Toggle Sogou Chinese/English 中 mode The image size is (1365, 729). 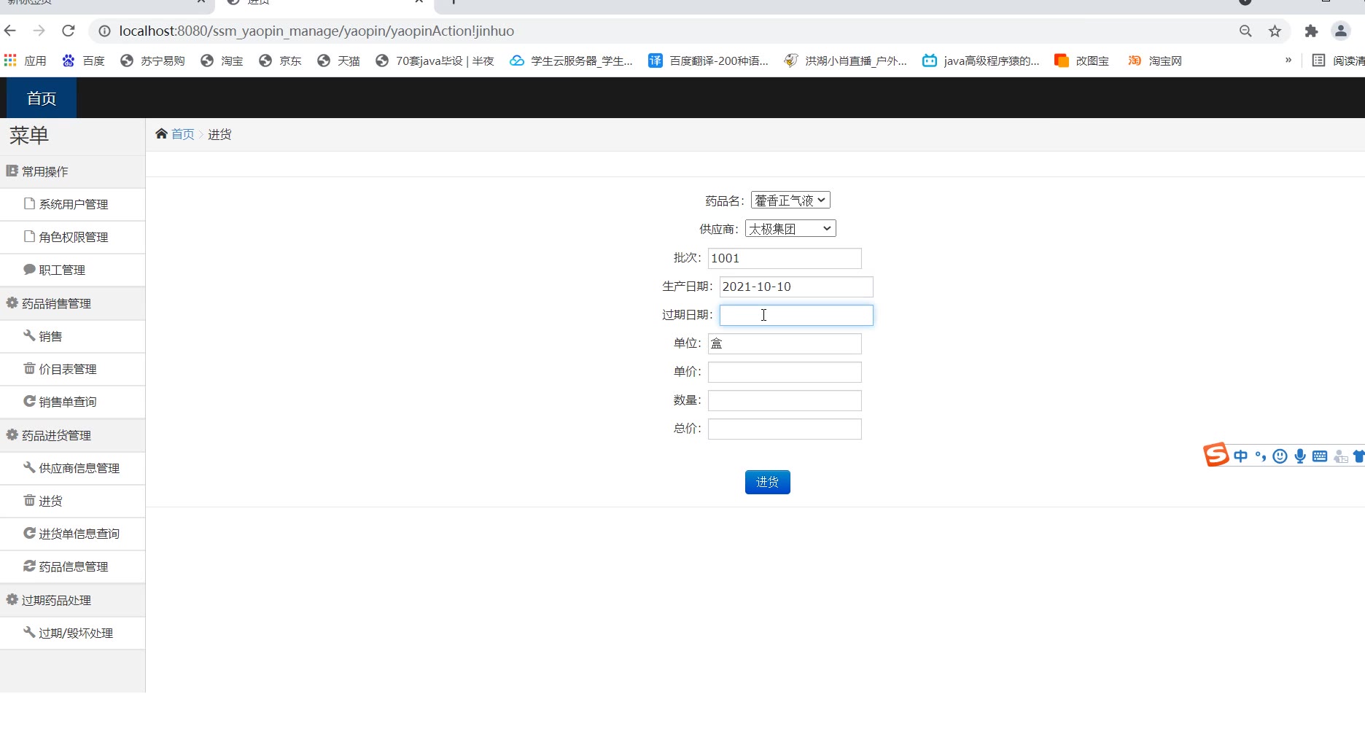click(1240, 456)
